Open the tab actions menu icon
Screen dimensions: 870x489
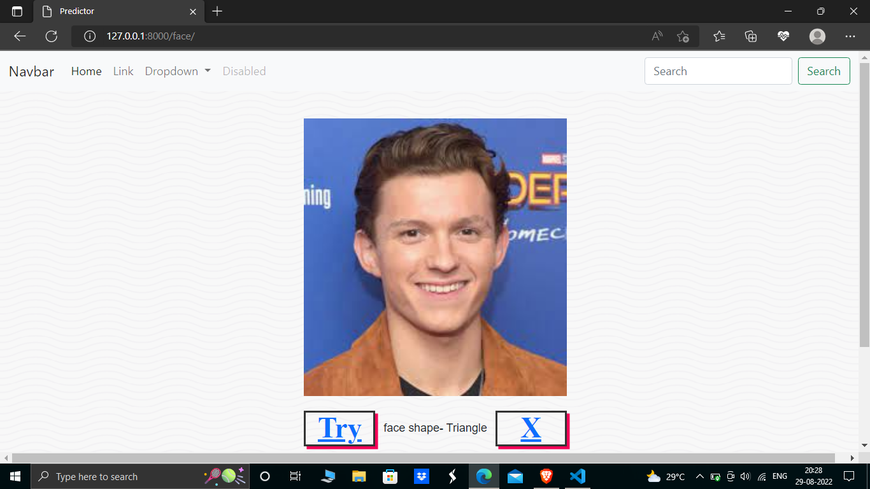pyautogui.click(x=17, y=11)
